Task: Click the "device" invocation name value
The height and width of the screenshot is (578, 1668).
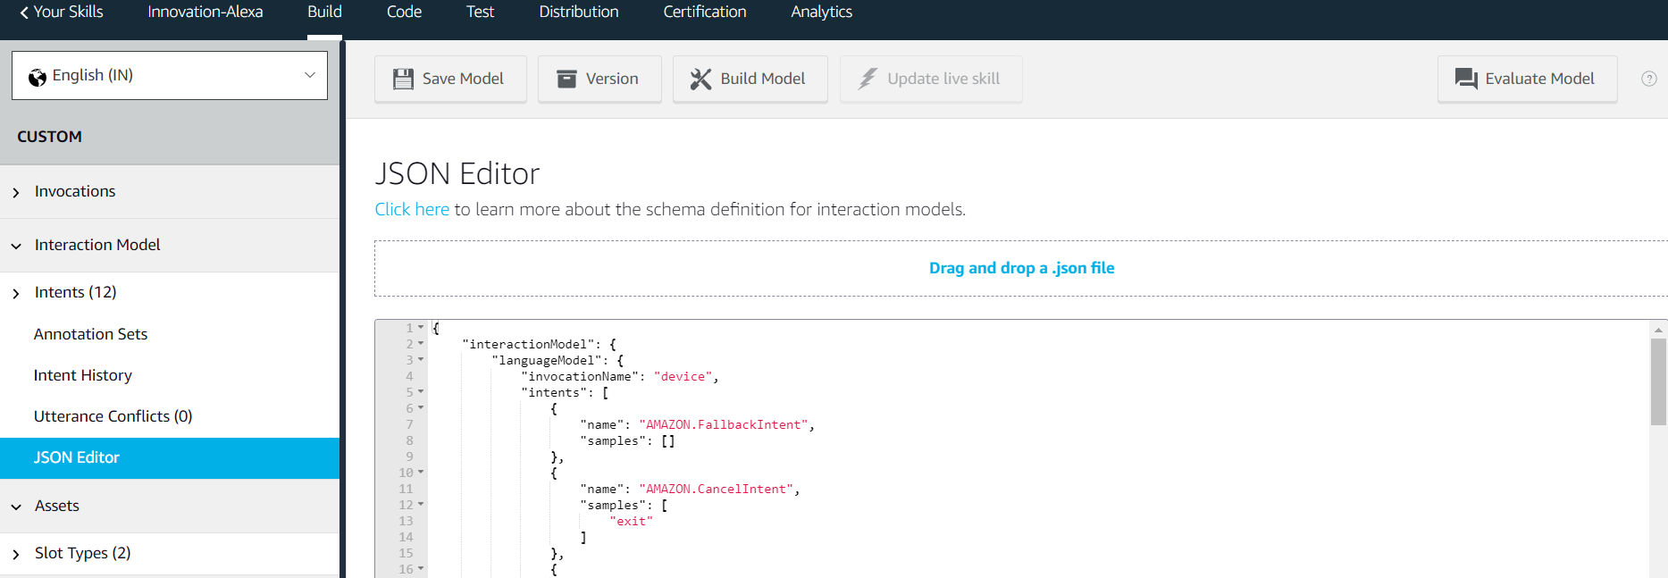Action: click(683, 376)
